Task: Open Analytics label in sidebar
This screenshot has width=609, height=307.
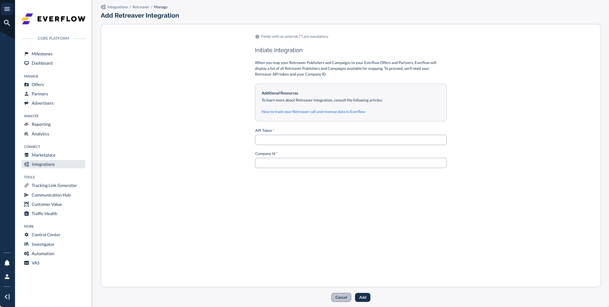Action: click(40, 134)
